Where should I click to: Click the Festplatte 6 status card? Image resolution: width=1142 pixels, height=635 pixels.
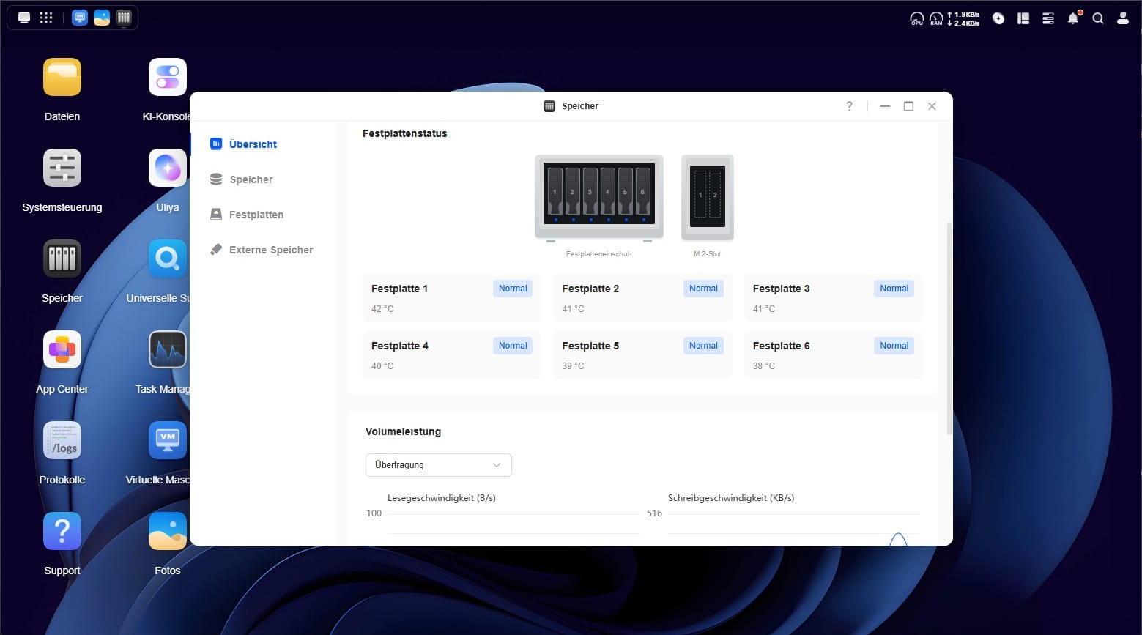click(x=833, y=355)
